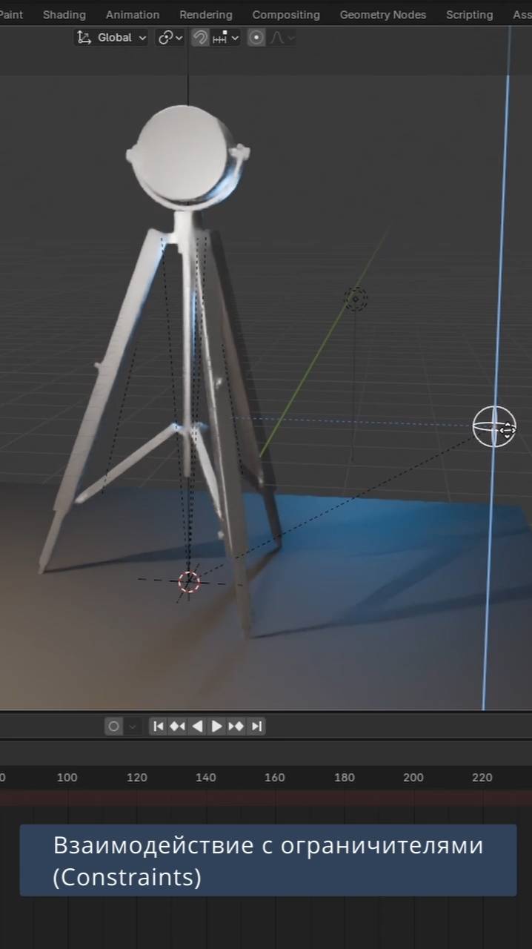Screen dimensions: 532x949
Task: Jump to the next keyframe
Action: point(236,727)
